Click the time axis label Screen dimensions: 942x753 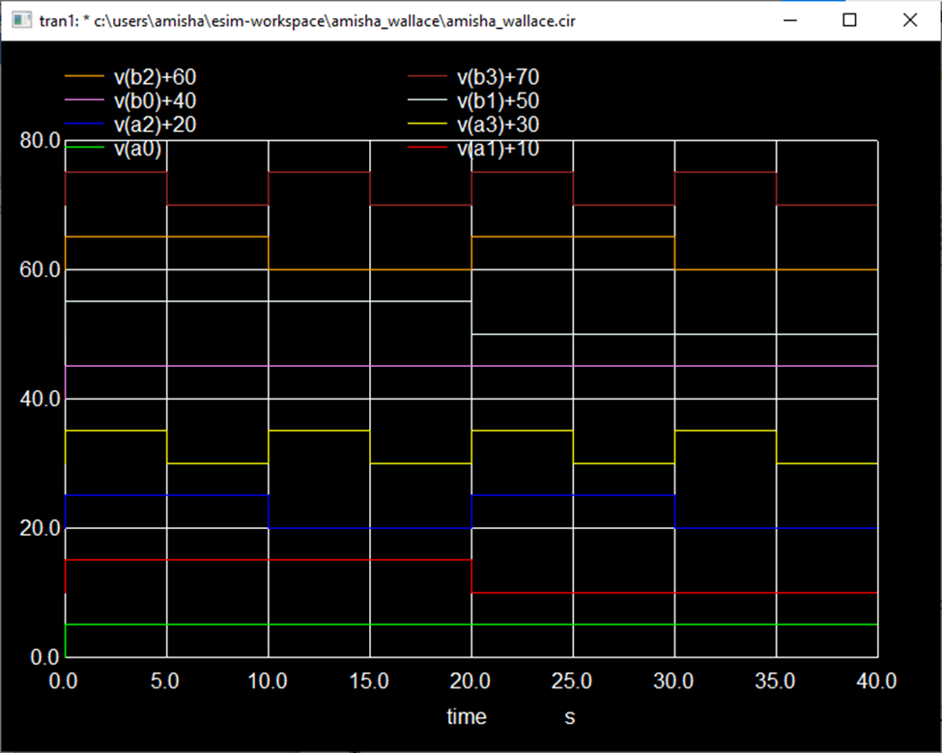[467, 717]
